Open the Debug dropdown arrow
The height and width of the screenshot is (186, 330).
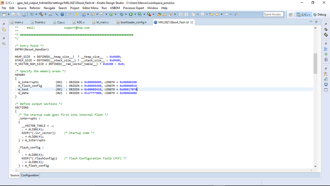[126, 14]
